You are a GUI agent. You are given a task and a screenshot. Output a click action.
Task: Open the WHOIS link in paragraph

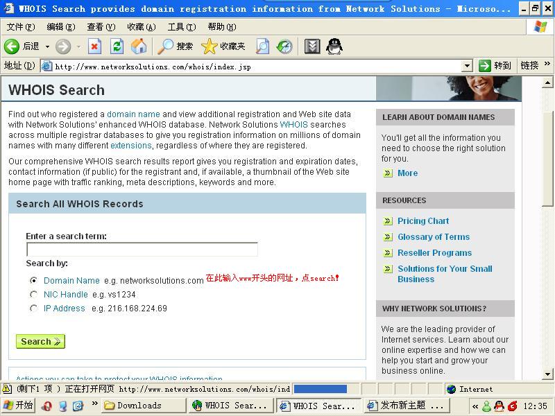(293, 125)
